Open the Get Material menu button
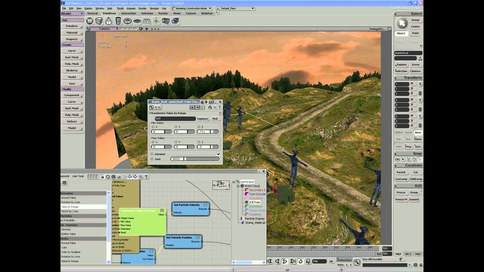Image resolution: width=484 pixels, height=272 pixels. click(72, 32)
